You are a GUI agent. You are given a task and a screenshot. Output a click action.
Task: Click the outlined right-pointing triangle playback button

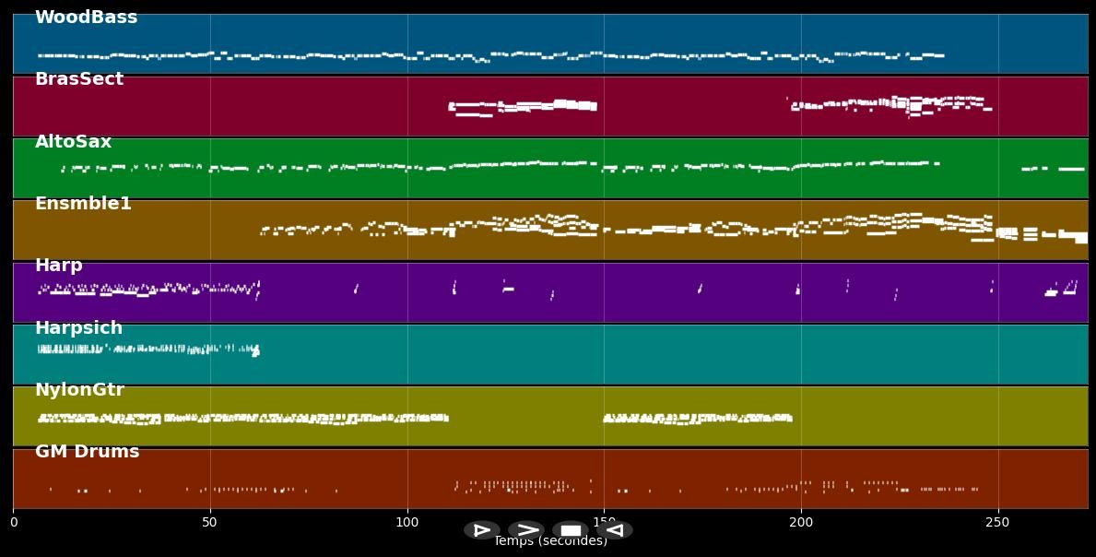[x=481, y=530]
